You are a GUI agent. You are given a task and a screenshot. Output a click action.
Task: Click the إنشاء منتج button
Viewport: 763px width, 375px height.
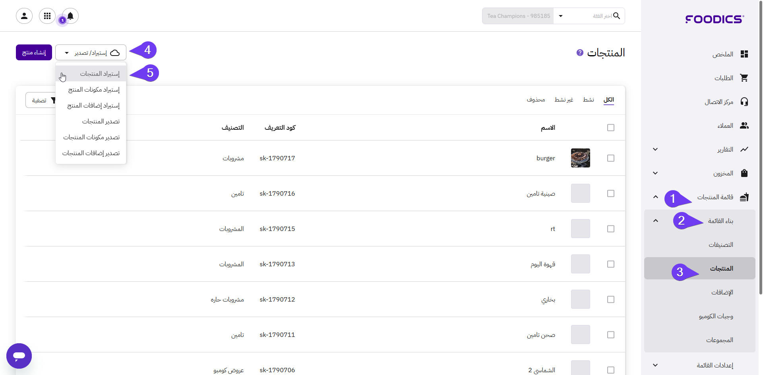click(34, 52)
